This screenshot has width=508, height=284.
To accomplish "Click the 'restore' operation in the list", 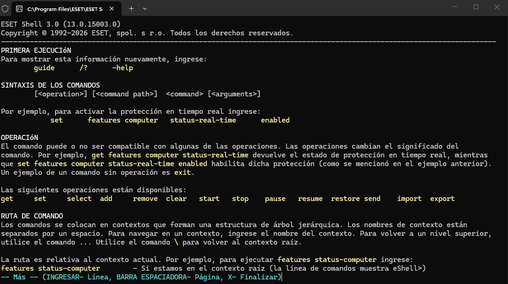I will [x=345, y=199].
